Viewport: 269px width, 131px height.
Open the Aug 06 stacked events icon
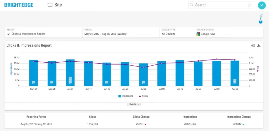235,81
